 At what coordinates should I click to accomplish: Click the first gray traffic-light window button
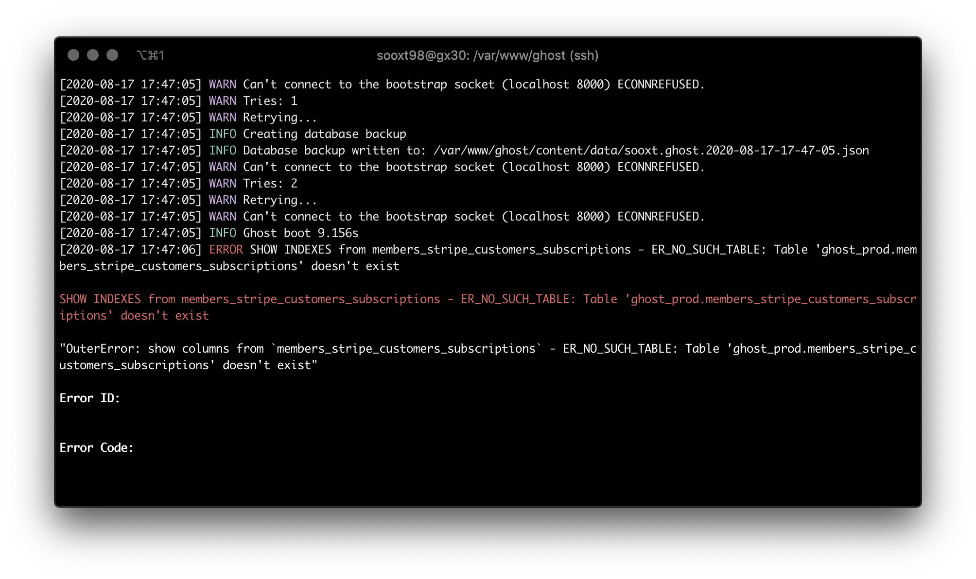73,55
